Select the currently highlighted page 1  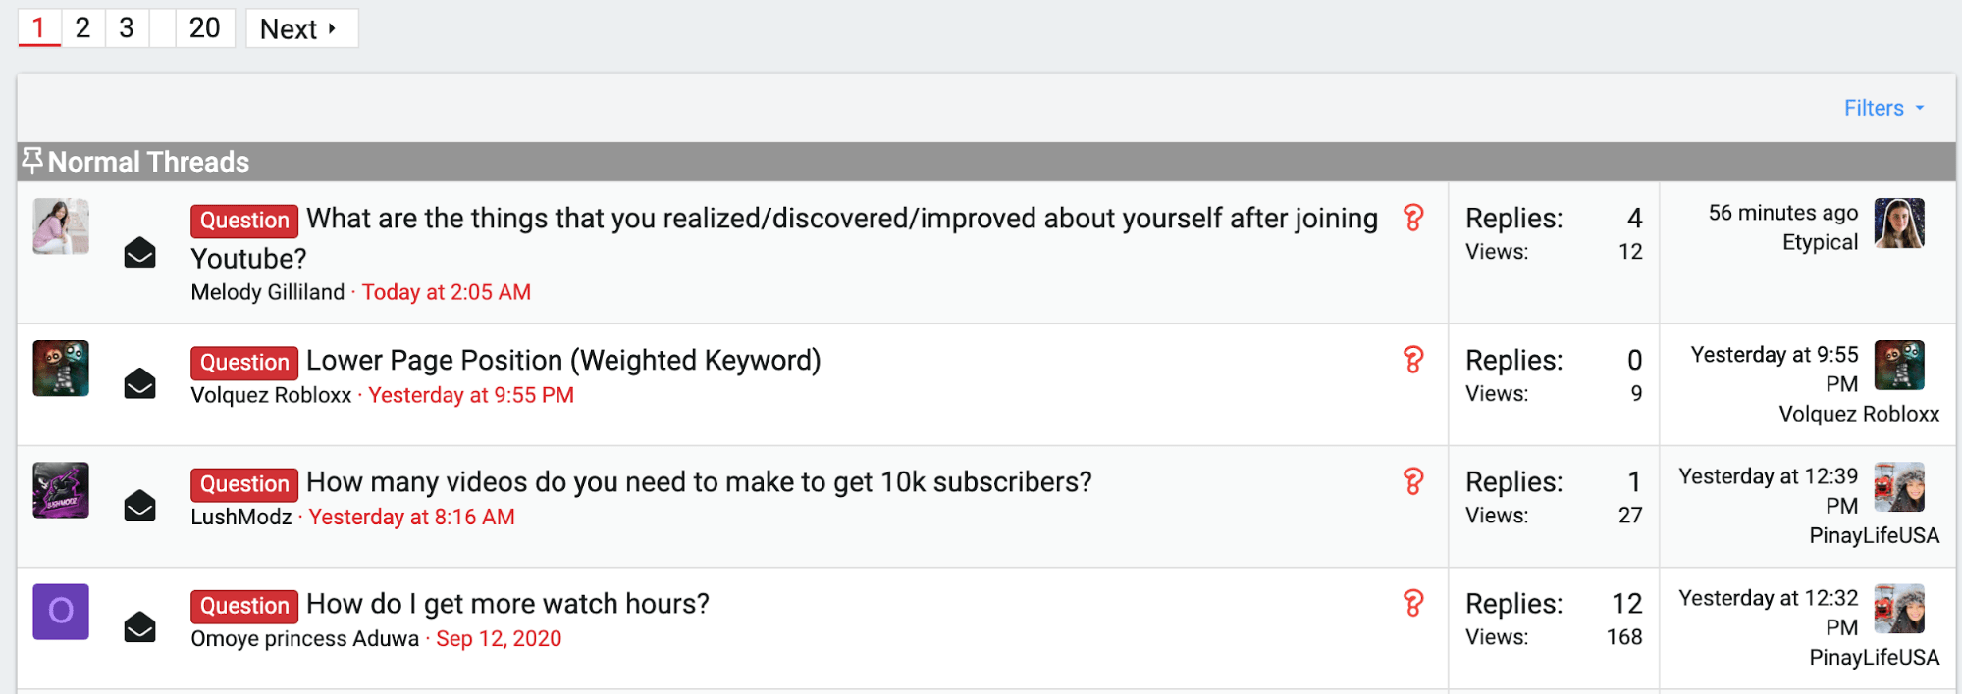[38, 27]
